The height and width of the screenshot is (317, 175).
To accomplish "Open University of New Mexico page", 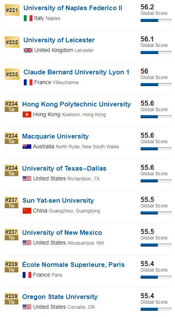I will 62,232.
